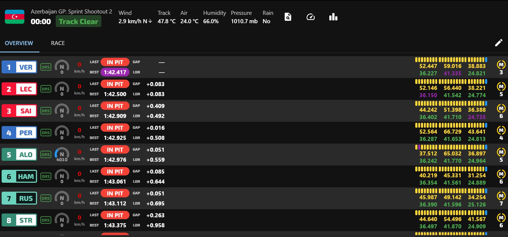The height and width of the screenshot is (237, 508).
Task: Click LEC's medium tyre icon
Action: coord(501,86)
